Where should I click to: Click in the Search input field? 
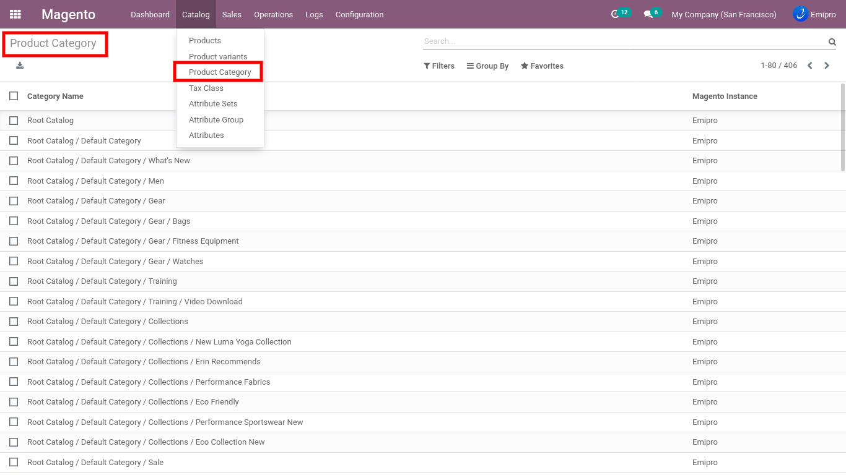tap(624, 41)
